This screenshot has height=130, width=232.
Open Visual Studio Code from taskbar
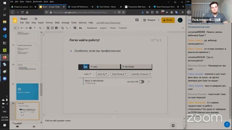[x=5, y=36]
